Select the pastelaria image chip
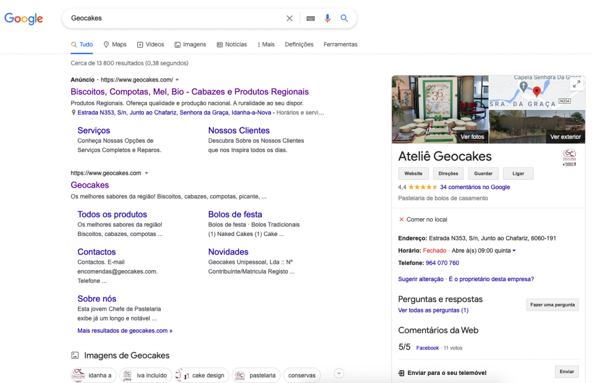Image resolution: width=592 pixels, height=383 pixels. pyautogui.click(x=256, y=375)
